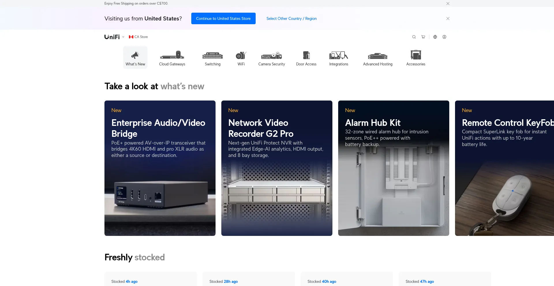Open the Enterprise Audio/Video Bridge card

point(160,168)
